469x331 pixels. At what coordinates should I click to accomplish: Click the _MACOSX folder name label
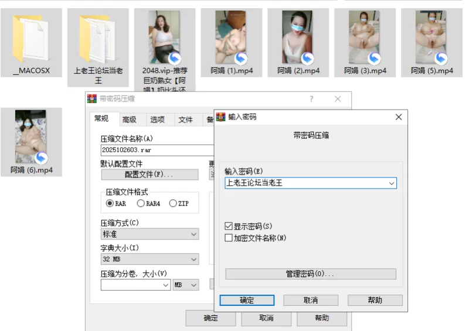point(32,71)
